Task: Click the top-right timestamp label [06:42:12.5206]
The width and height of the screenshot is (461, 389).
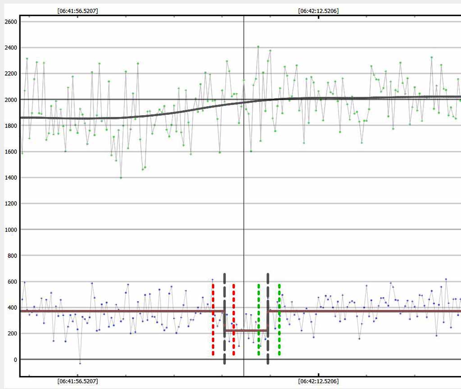Action: tap(319, 11)
